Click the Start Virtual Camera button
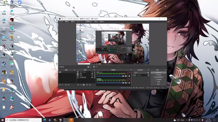218x122 pixels. pos(158,77)
